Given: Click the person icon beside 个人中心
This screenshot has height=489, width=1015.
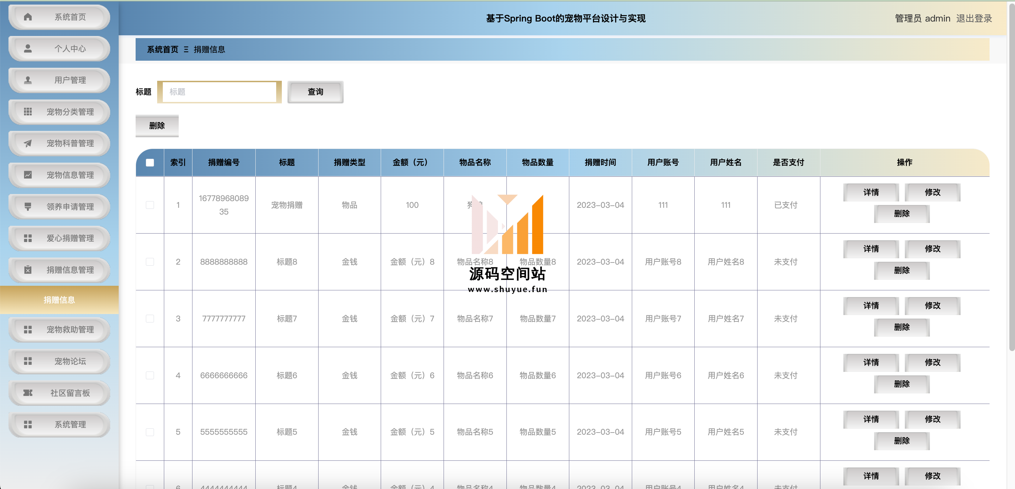Looking at the screenshot, I should click(x=28, y=48).
